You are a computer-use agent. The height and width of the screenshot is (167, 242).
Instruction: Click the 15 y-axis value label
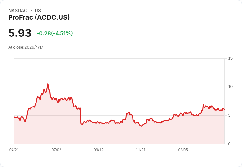point(230,58)
